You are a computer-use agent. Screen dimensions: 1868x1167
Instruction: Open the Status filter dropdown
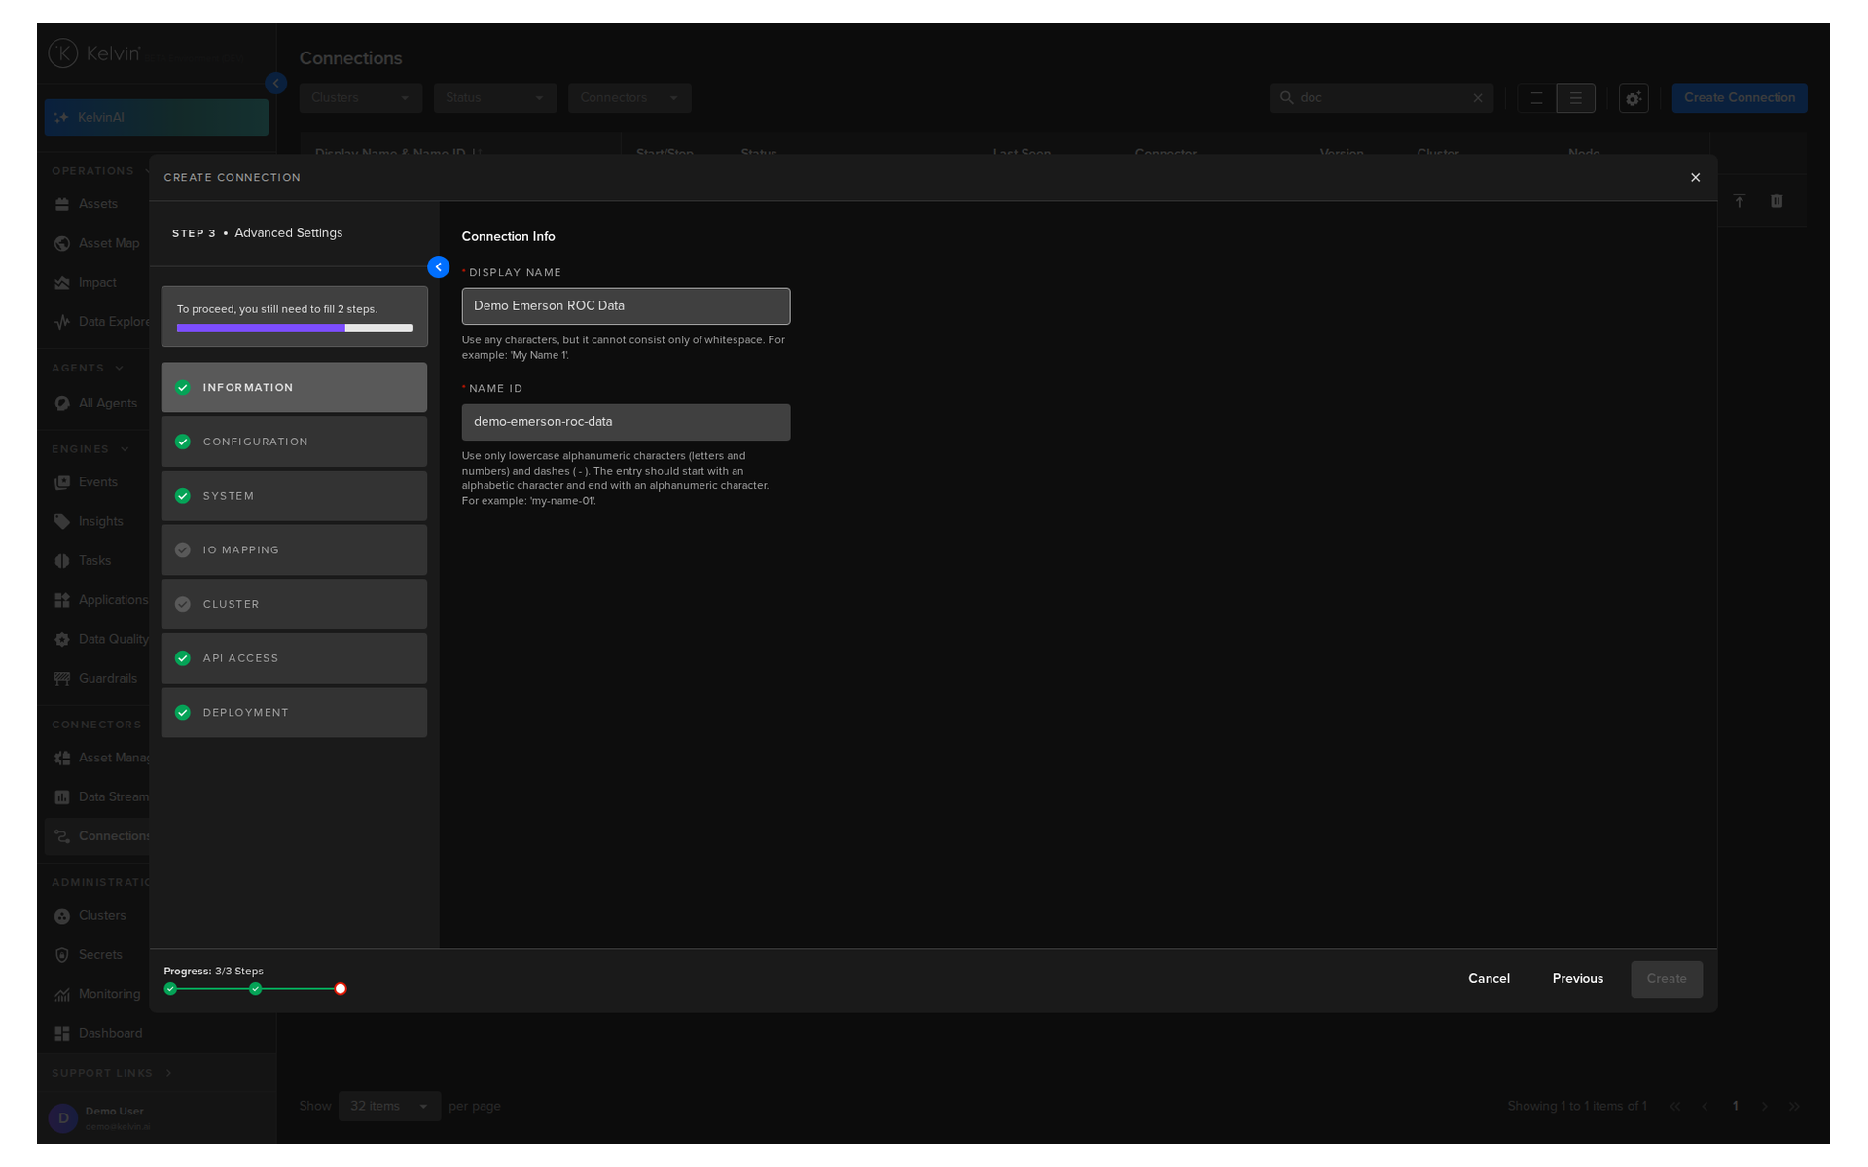pyautogui.click(x=495, y=97)
